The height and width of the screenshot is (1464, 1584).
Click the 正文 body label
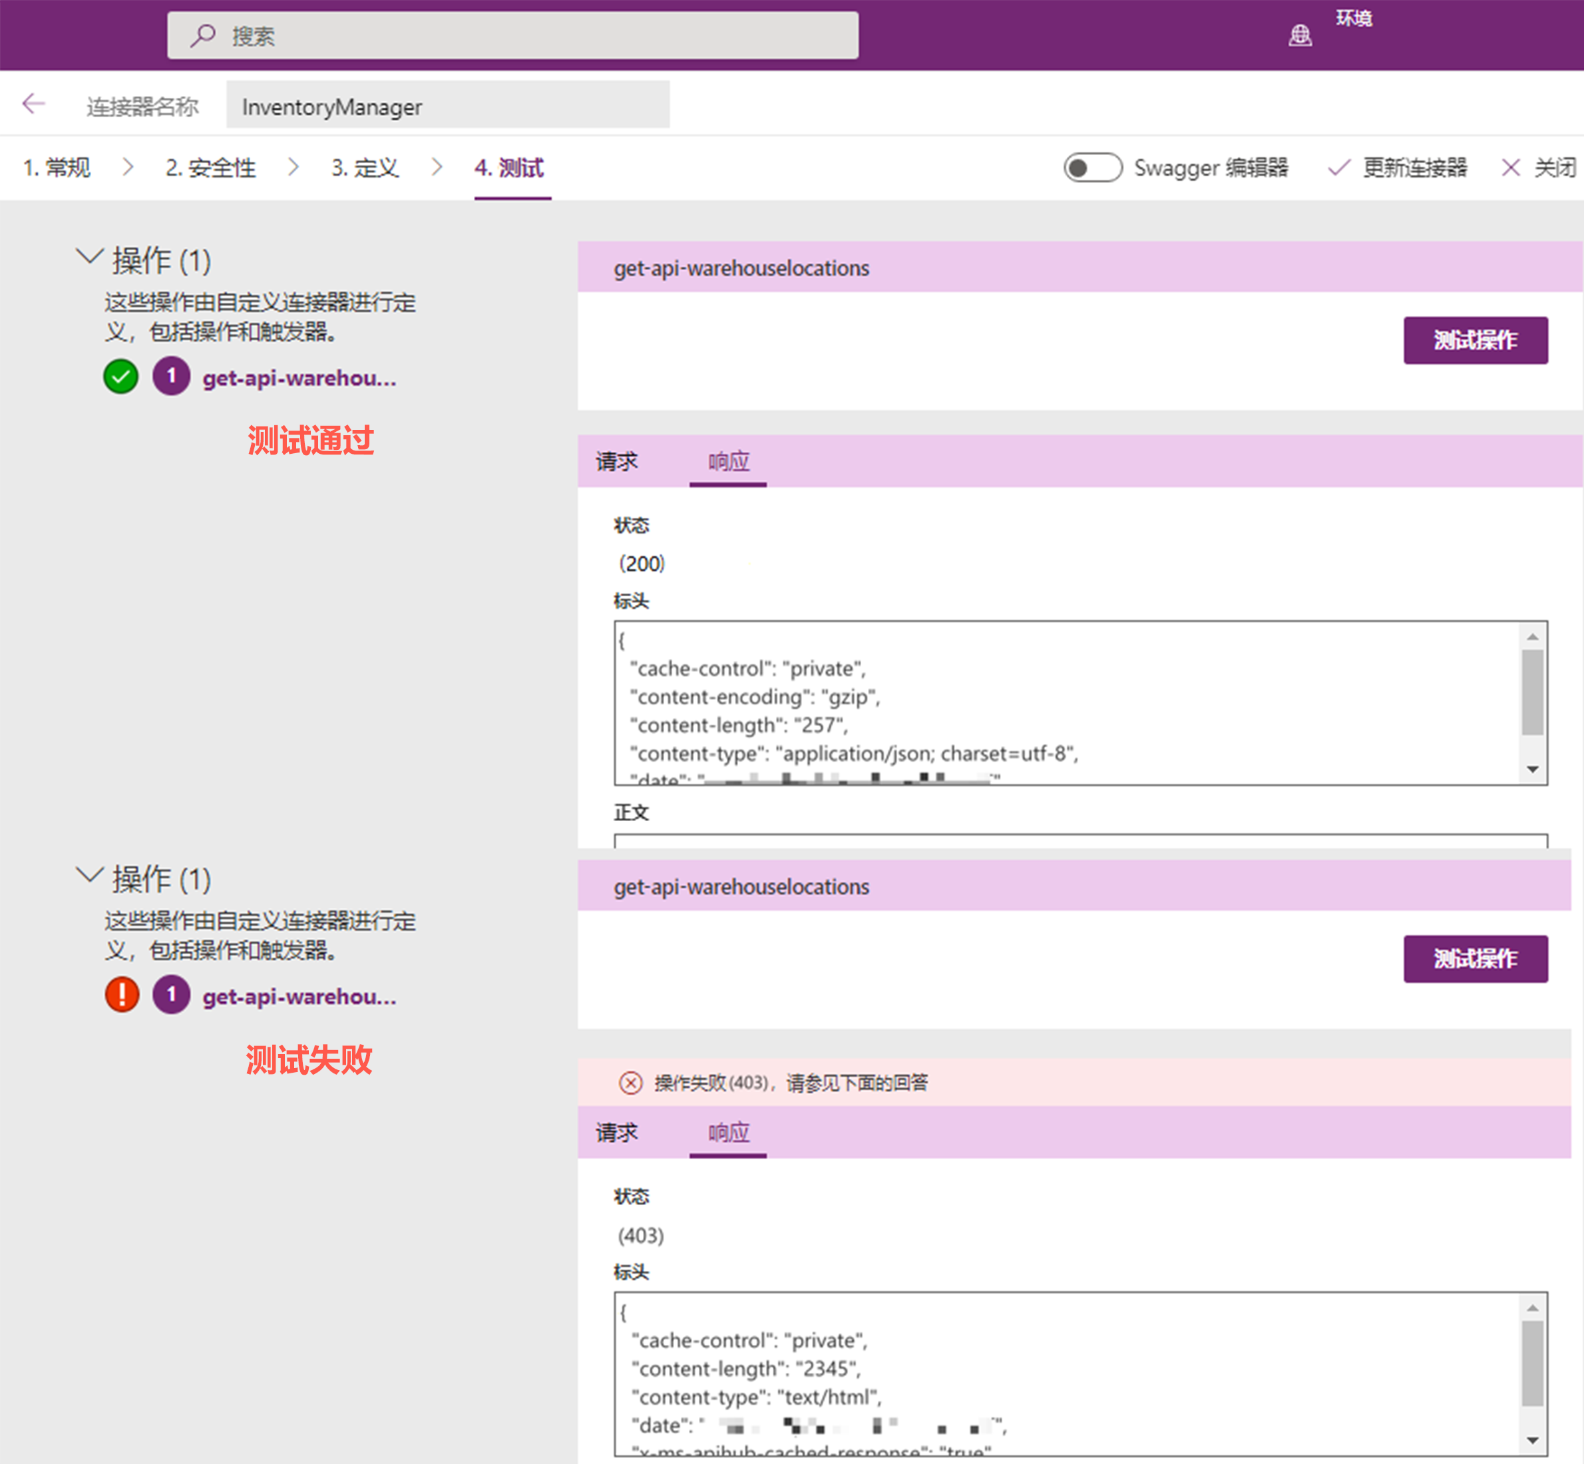click(632, 813)
